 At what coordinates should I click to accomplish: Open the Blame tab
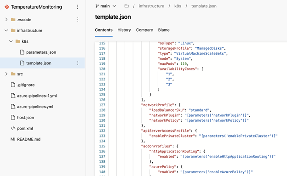coord(164,30)
